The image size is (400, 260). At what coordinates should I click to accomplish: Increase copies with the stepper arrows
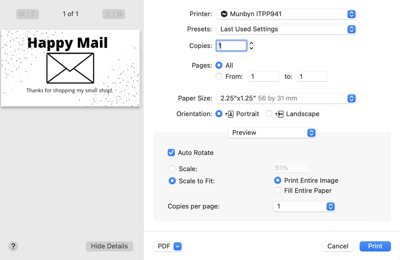(251, 43)
